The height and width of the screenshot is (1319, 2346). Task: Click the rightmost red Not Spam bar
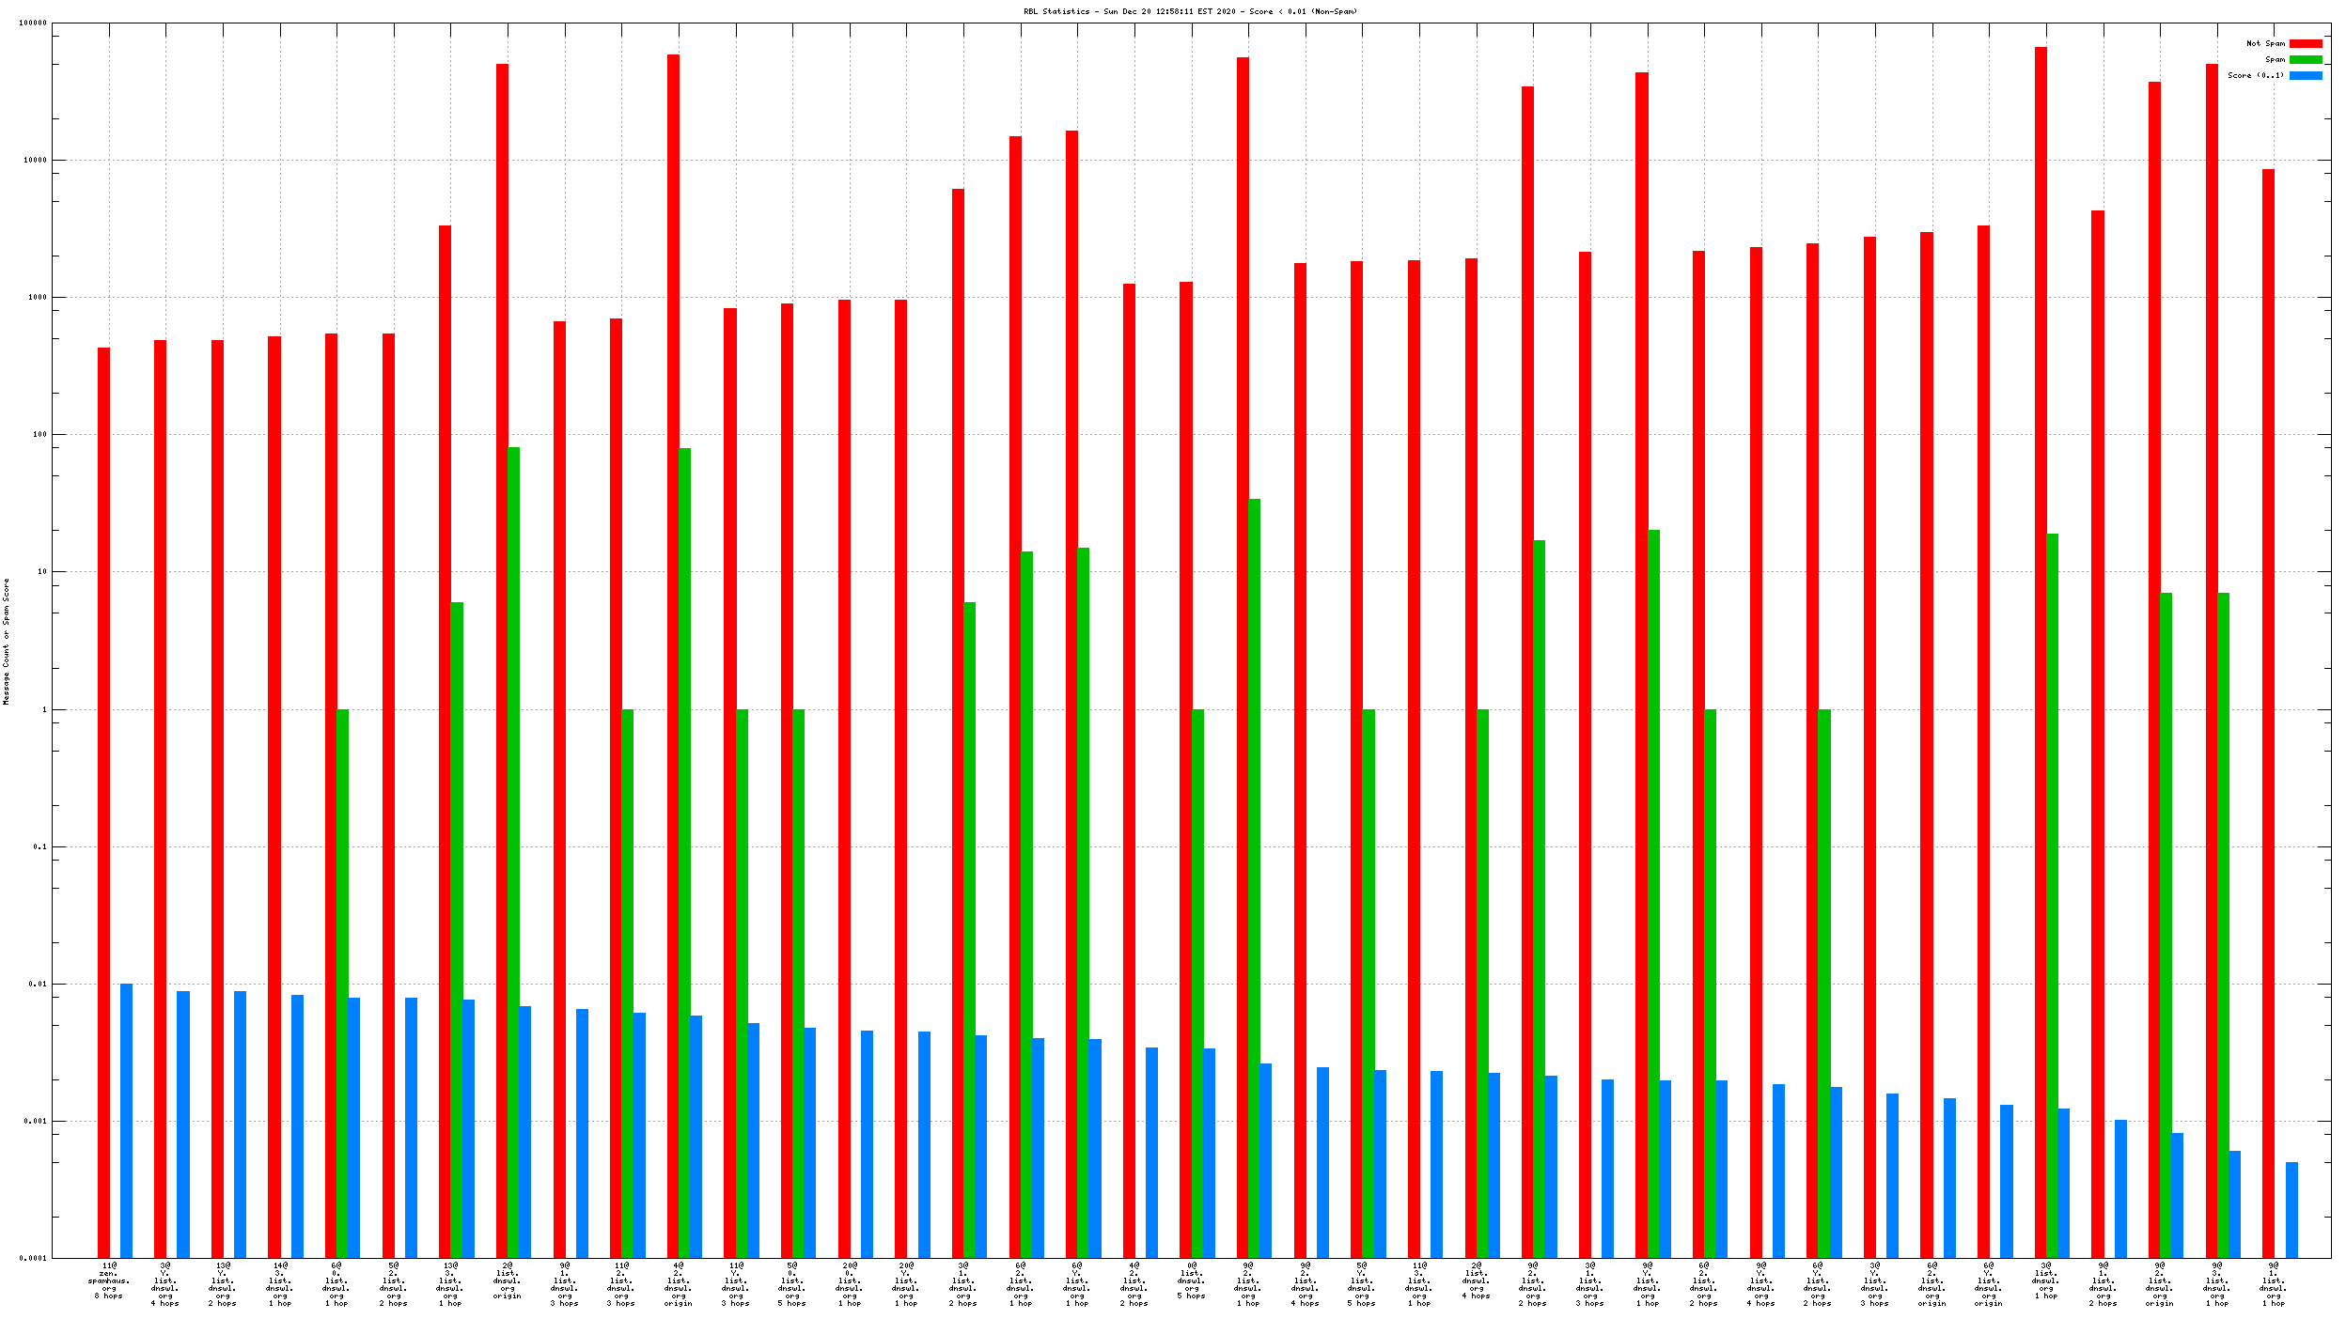click(x=2268, y=712)
